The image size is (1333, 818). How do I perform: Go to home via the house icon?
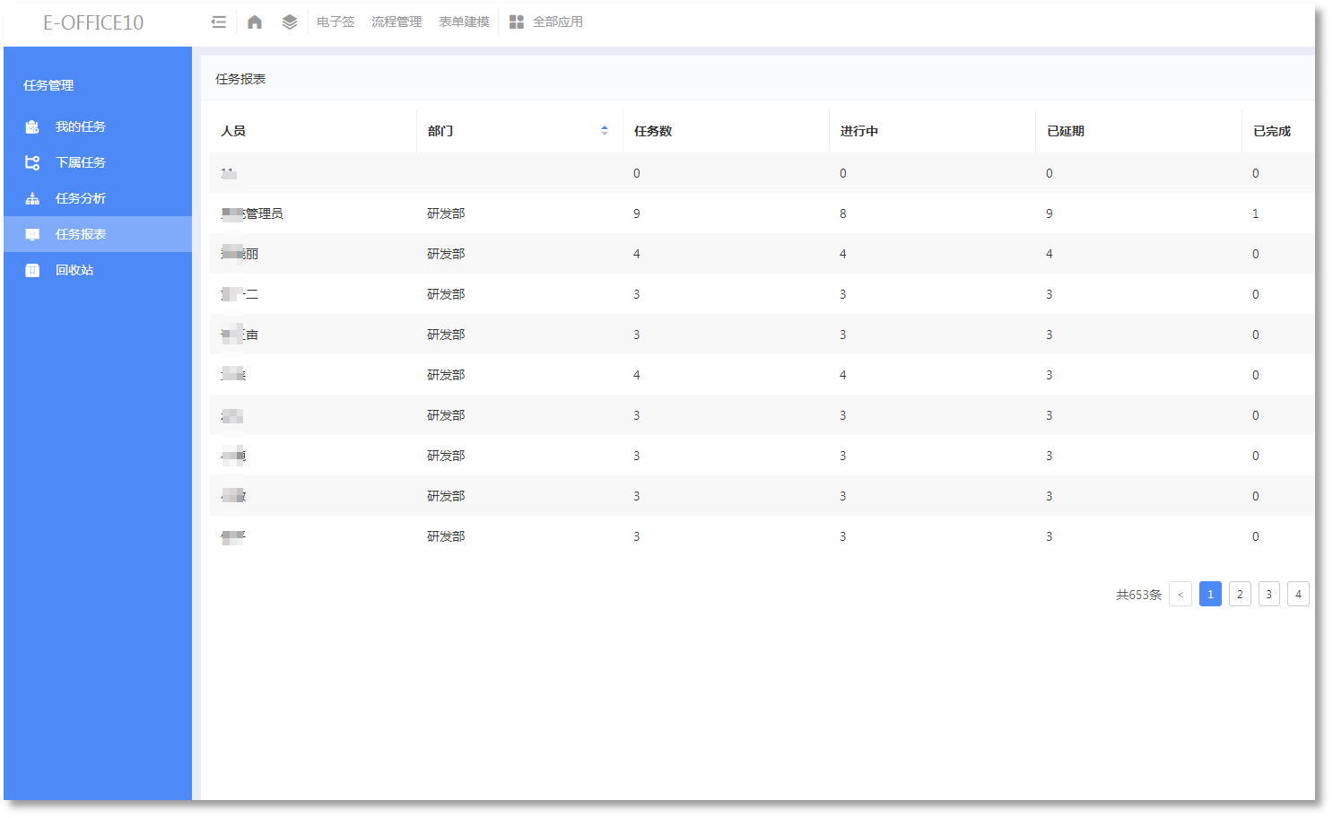(255, 22)
